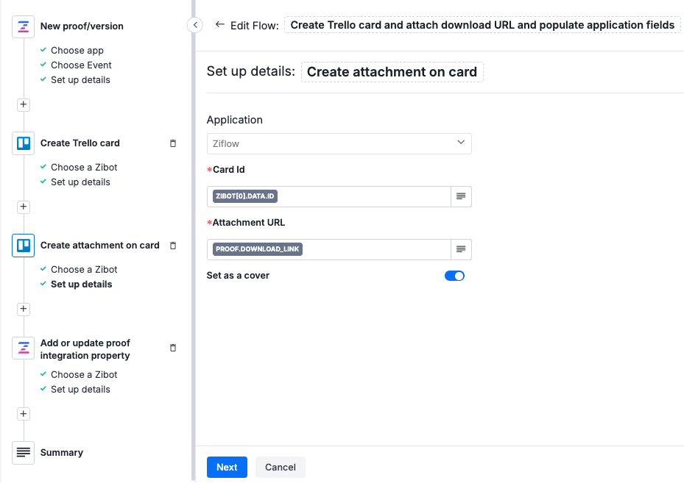Click the Attachment URL label
Image resolution: width=684 pixels, height=483 pixels.
249,223
